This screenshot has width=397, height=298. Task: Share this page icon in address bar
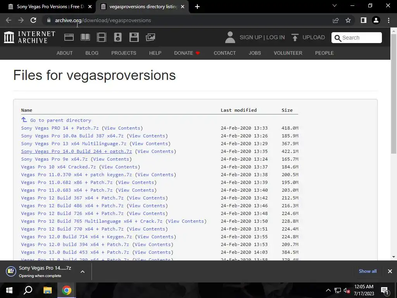pos(336,20)
